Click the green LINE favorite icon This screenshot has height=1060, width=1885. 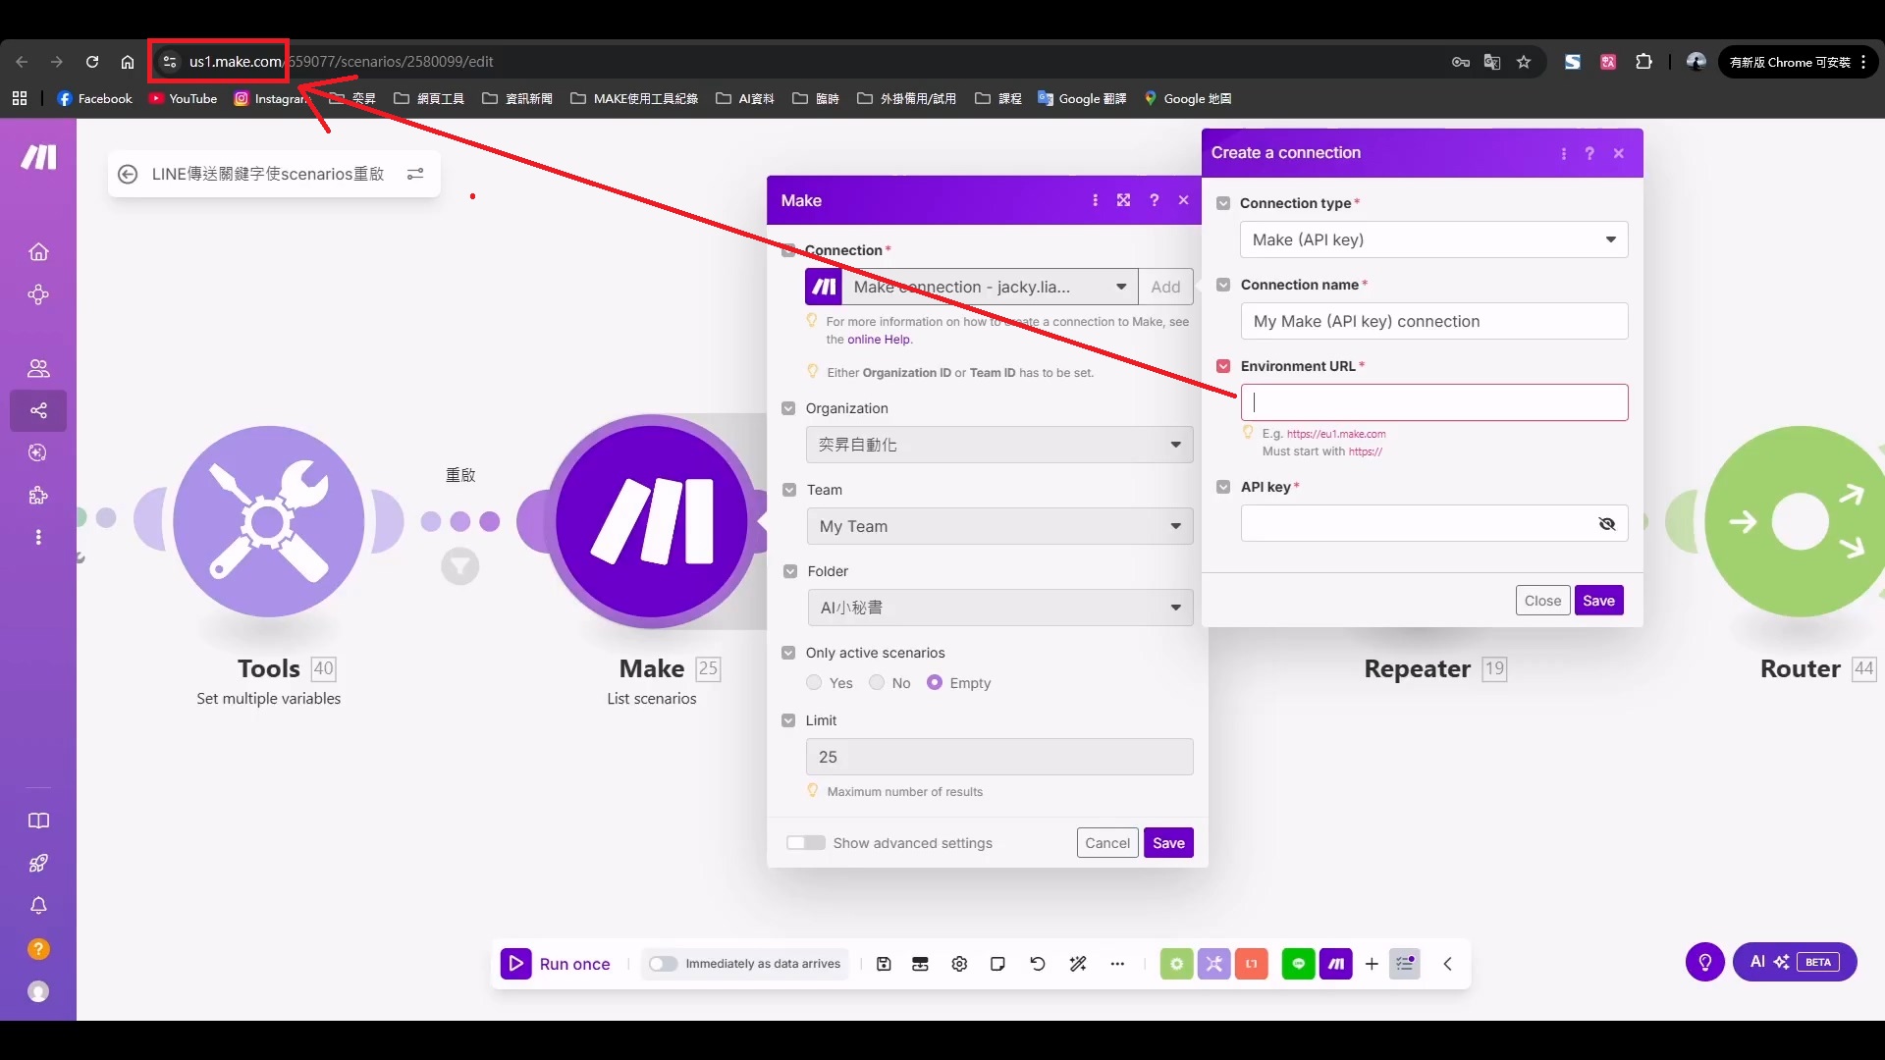tap(1298, 964)
